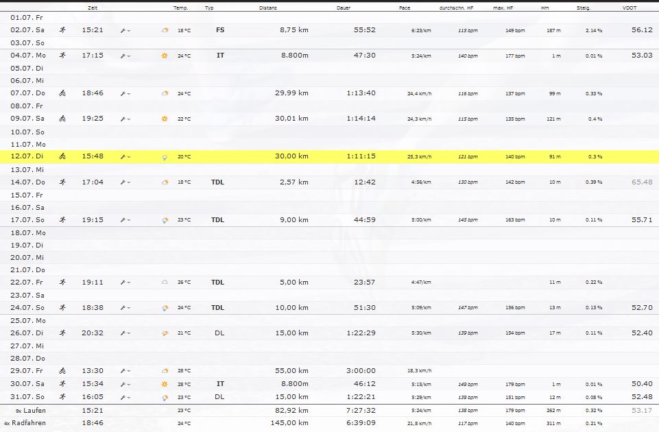Screen dimensions: 659x432
Task: Click the sunny weather icon on 30.07. Sa
Action: [165, 385]
